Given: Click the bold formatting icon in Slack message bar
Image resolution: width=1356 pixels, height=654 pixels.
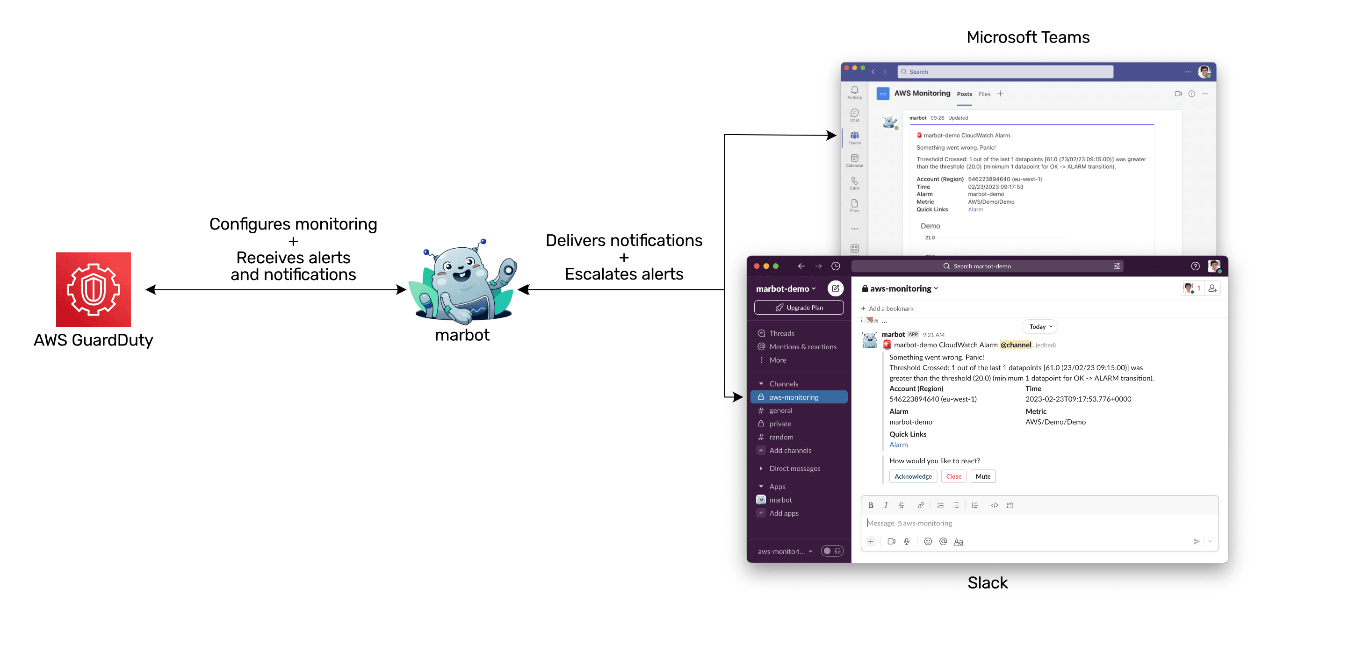Looking at the screenshot, I should click(871, 504).
